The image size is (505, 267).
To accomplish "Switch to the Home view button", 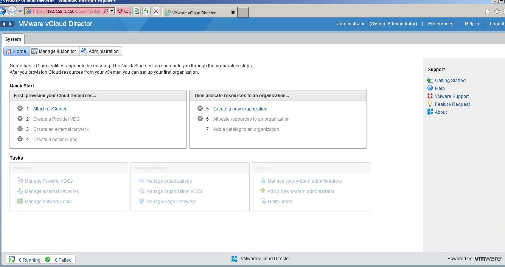I will (x=16, y=51).
